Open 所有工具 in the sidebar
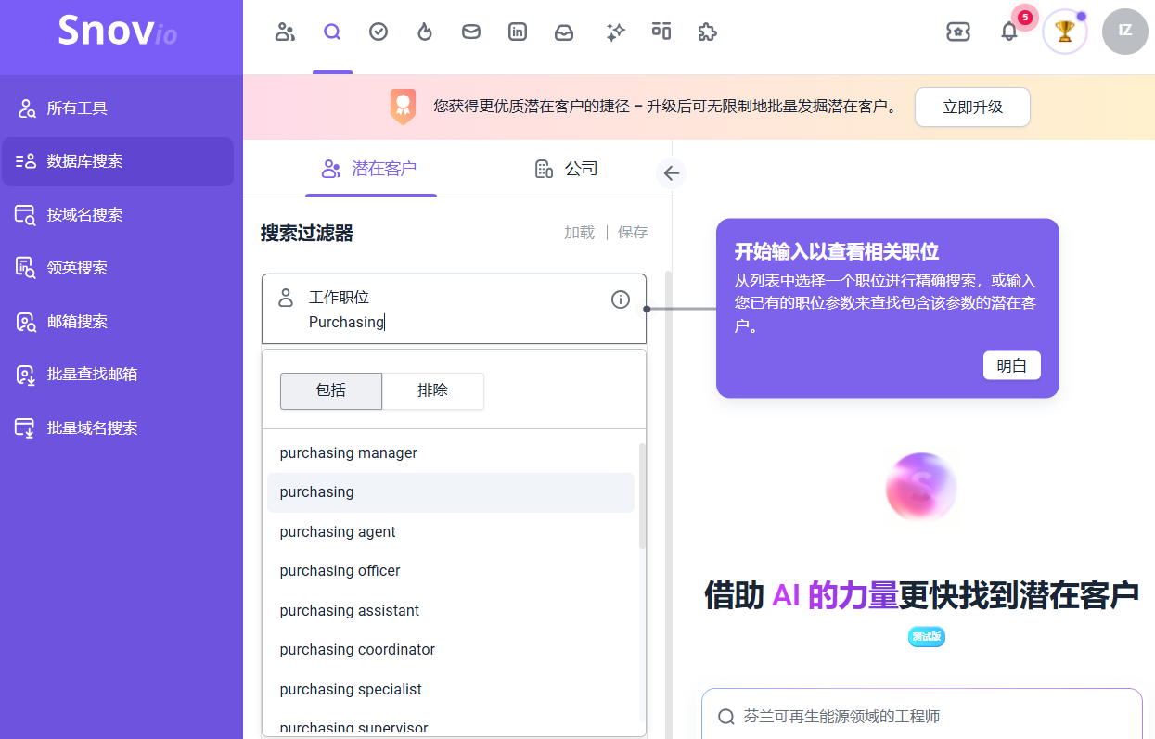The height and width of the screenshot is (739, 1155). coord(118,108)
